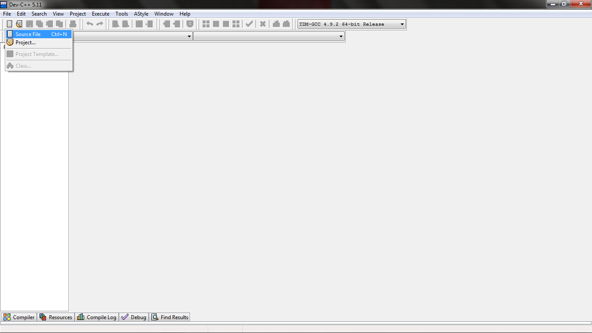
Task: Click the Undo arrow icon
Action: coord(90,24)
